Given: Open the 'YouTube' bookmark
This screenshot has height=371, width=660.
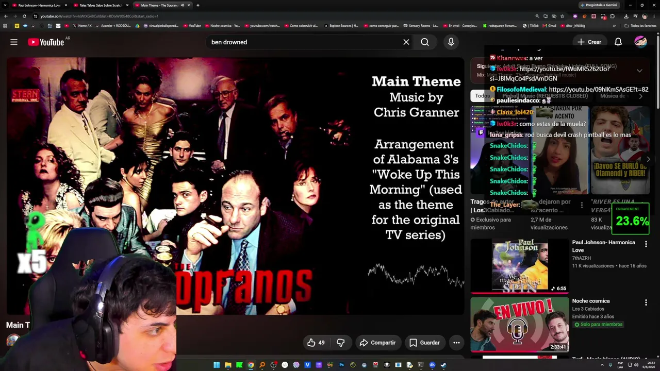Looking at the screenshot, I should coord(192,25).
